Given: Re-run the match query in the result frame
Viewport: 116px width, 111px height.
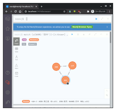Looking at the screenshot, I should pos(72,34).
